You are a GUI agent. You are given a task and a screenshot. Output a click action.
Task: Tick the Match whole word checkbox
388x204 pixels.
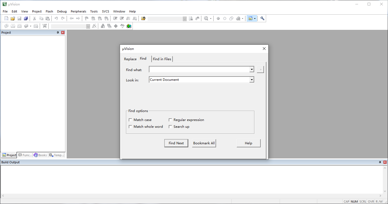[131, 127]
